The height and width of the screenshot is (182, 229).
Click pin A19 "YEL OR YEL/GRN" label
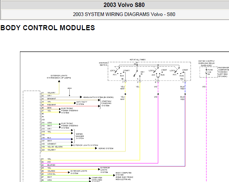[x=55, y=147]
